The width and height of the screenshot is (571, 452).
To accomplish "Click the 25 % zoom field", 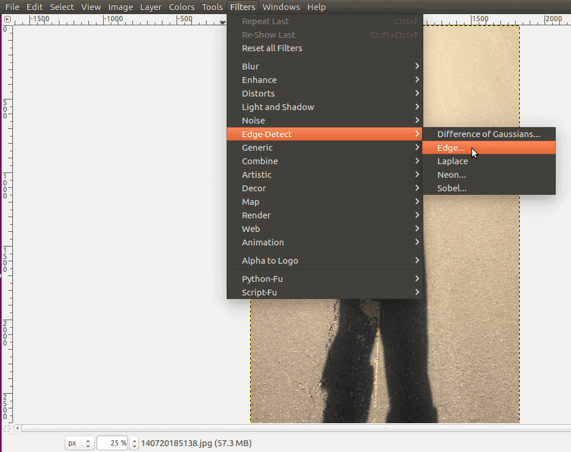I will (112, 443).
